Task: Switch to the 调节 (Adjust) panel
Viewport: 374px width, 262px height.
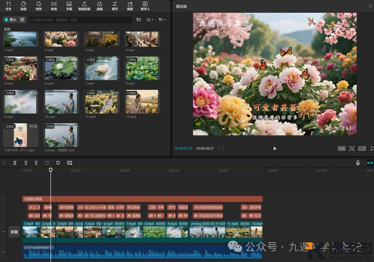Action: tap(115, 6)
